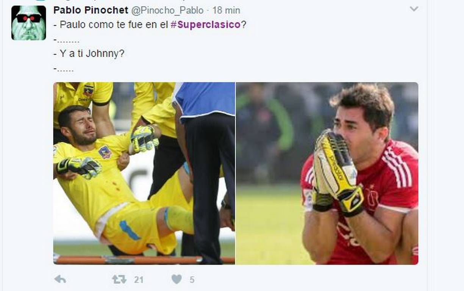This screenshot has height=291, width=464.
Task: Open Pablo Pinochet profile name link
Action: [91, 10]
